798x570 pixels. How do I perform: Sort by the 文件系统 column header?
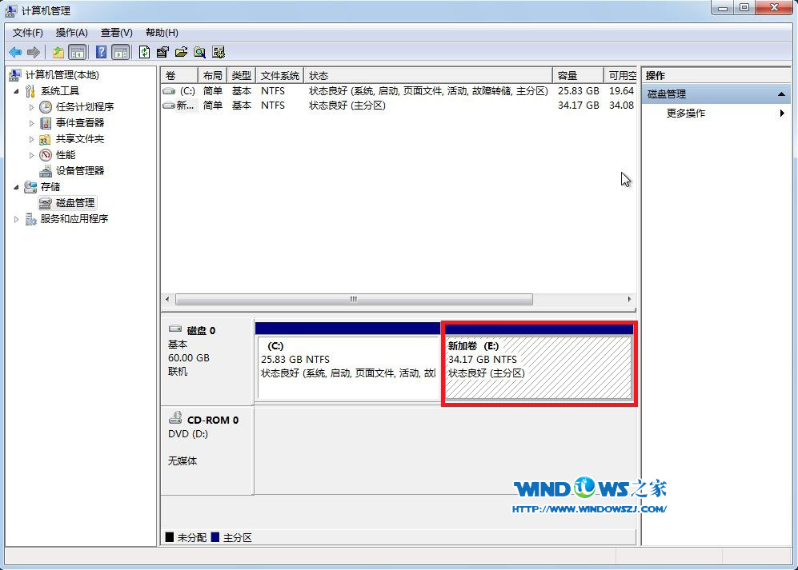(280, 75)
